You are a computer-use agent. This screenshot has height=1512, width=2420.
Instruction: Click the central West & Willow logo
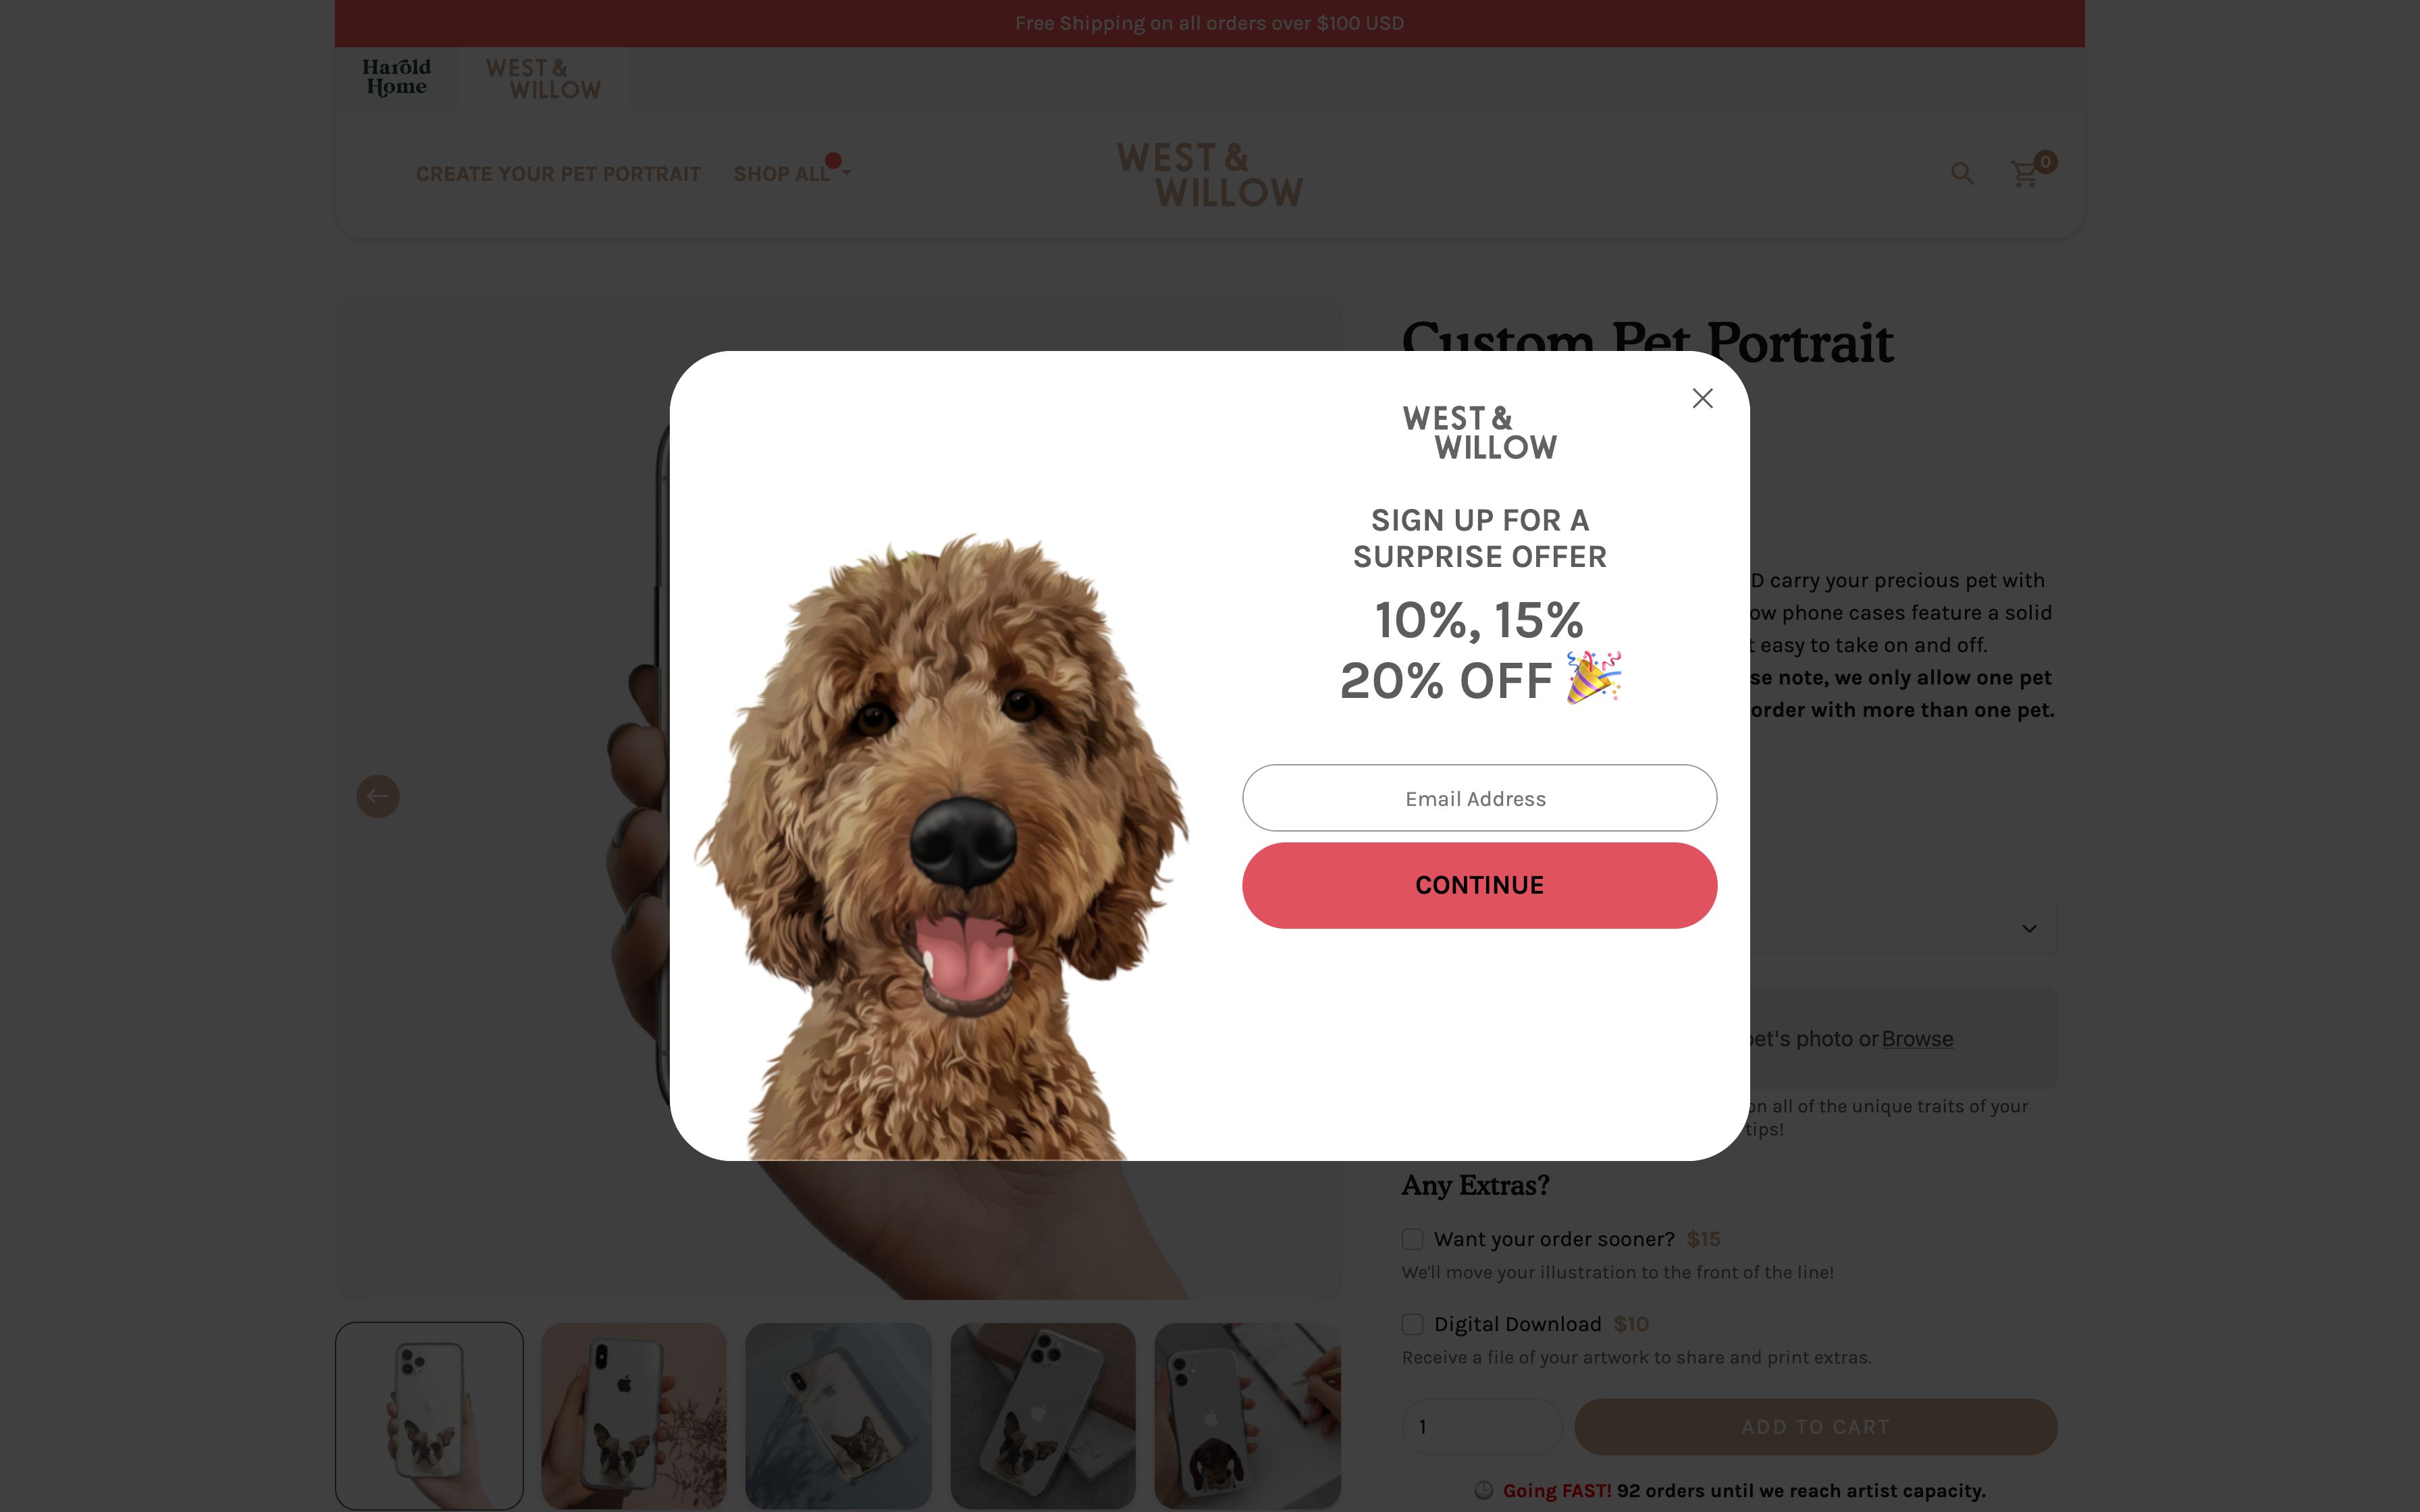point(1209,174)
